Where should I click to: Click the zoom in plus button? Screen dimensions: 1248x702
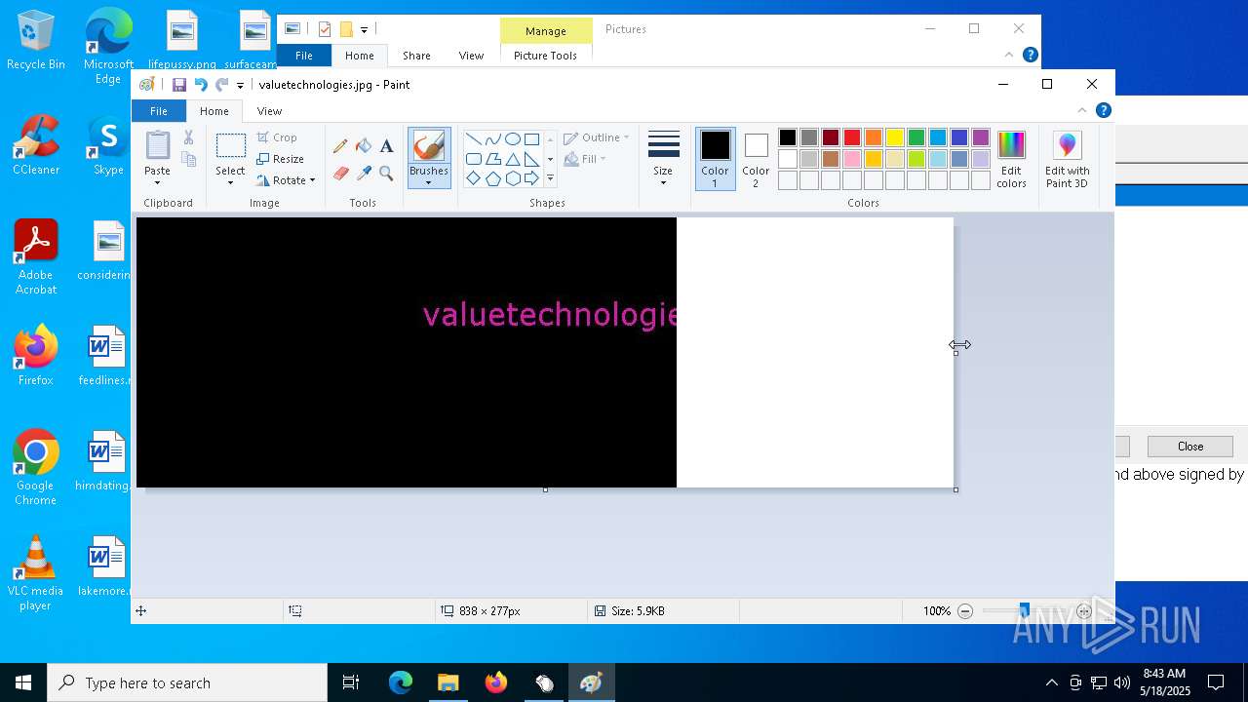click(1084, 611)
